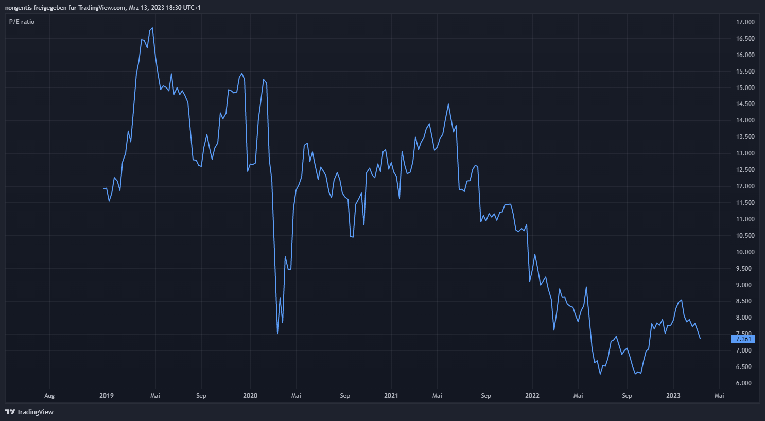
Task: Click the 12.000 price scale label
Action: [x=745, y=186]
